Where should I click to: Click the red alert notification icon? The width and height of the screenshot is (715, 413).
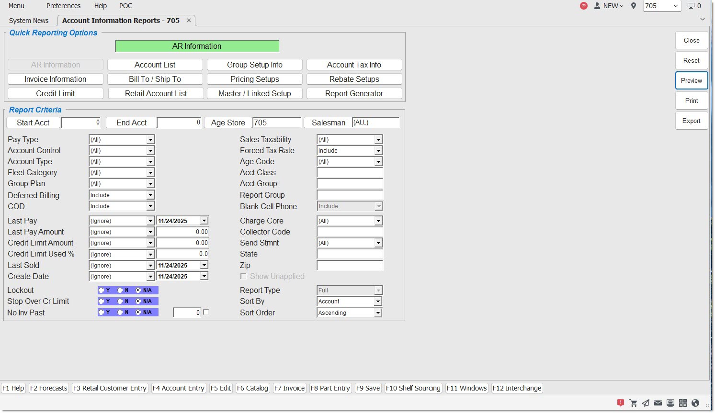coord(621,403)
